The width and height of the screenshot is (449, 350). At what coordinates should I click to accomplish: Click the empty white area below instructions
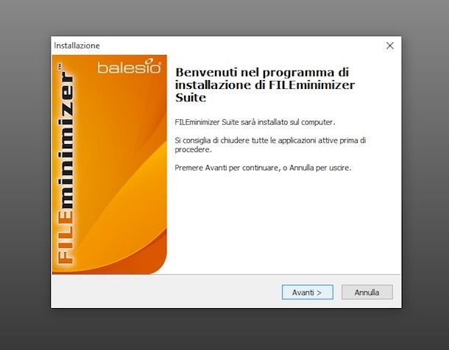click(283, 223)
